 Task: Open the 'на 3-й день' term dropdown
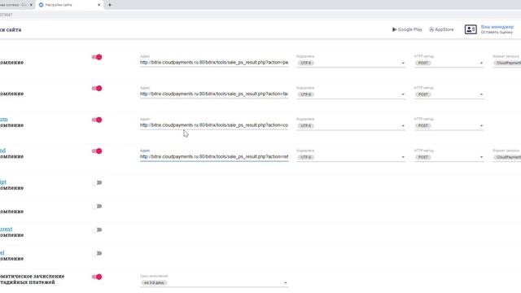(214, 282)
